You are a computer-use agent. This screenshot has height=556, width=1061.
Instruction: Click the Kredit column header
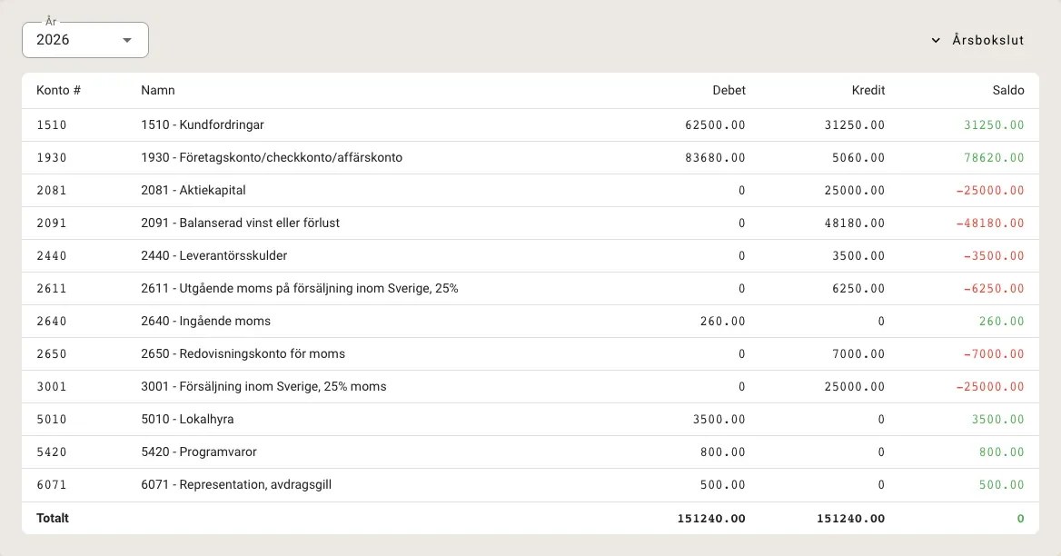coord(868,90)
